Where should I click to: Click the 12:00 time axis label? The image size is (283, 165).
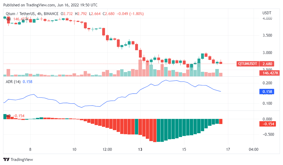107,150
